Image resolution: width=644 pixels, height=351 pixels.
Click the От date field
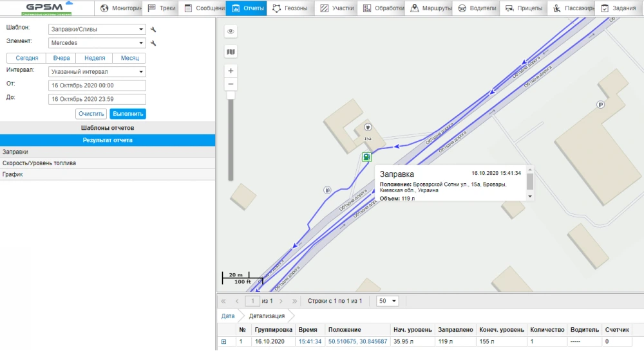click(97, 85)
